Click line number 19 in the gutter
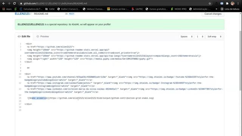This screenshot has width=242, height=136. [20, 110]
